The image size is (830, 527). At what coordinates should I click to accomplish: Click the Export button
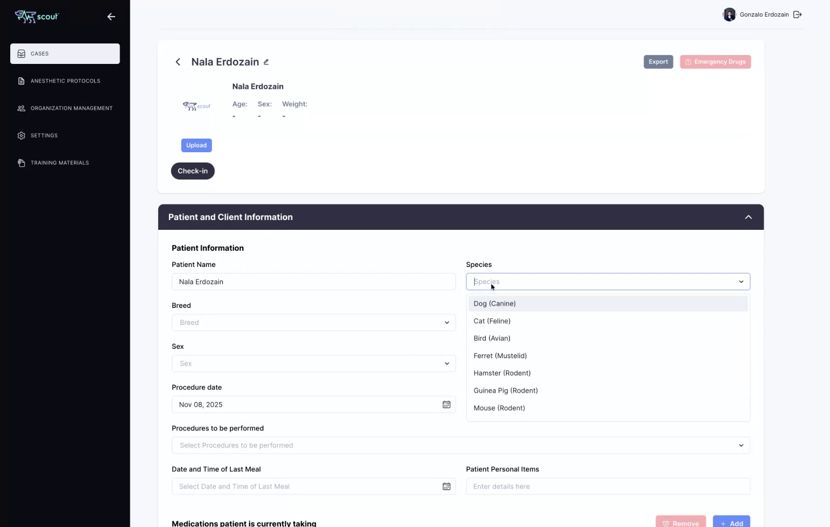point(658,61)
